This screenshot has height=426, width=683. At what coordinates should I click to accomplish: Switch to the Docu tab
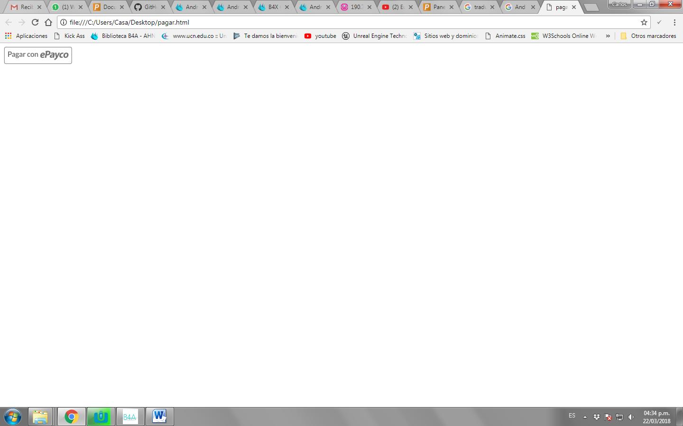pos(109,7)
